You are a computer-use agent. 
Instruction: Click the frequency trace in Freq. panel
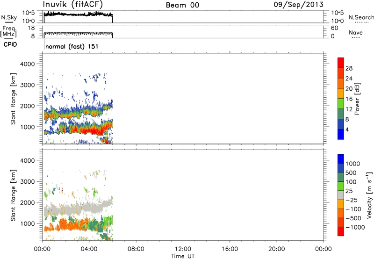78,33
